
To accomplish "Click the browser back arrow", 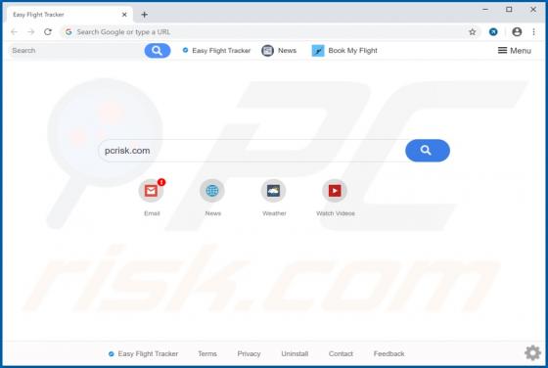I will click(15, 32).
